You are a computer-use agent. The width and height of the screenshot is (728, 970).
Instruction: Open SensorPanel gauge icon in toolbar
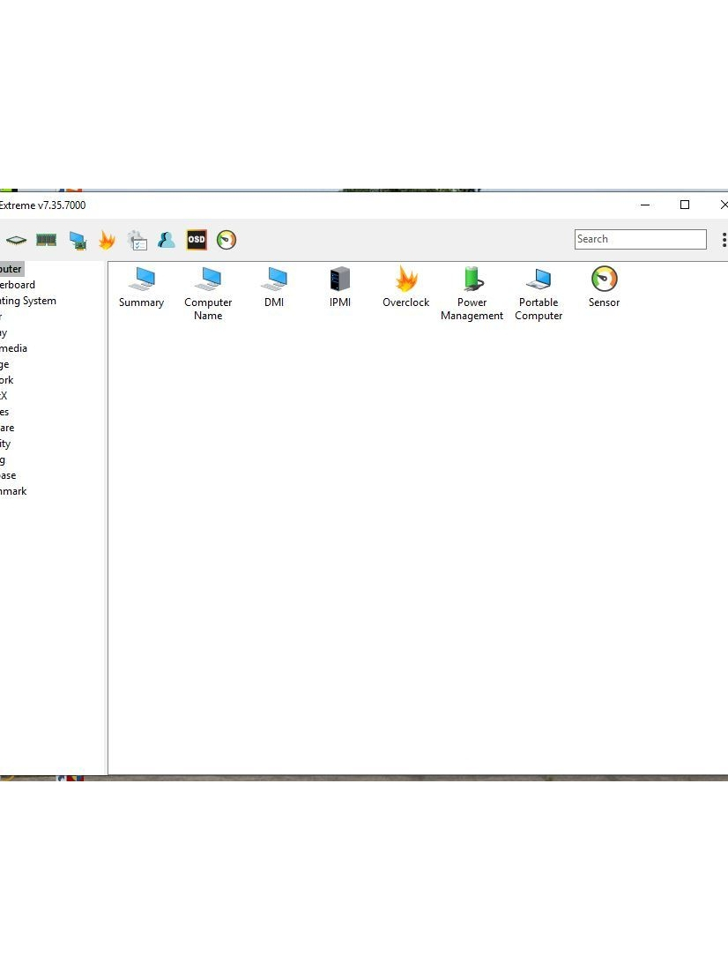(227, 240)
